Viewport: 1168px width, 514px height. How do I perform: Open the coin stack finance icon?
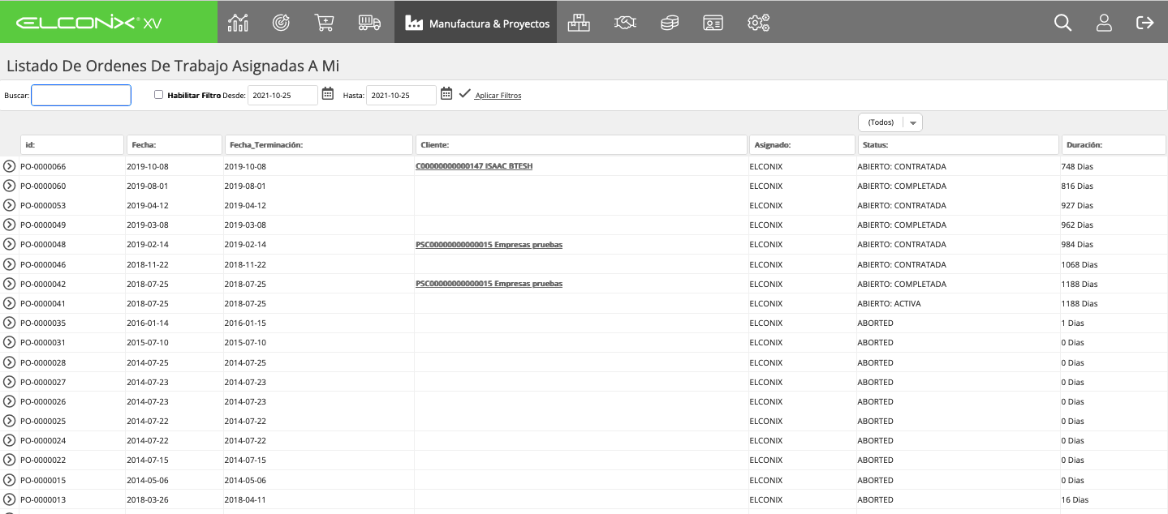(670, 23)
